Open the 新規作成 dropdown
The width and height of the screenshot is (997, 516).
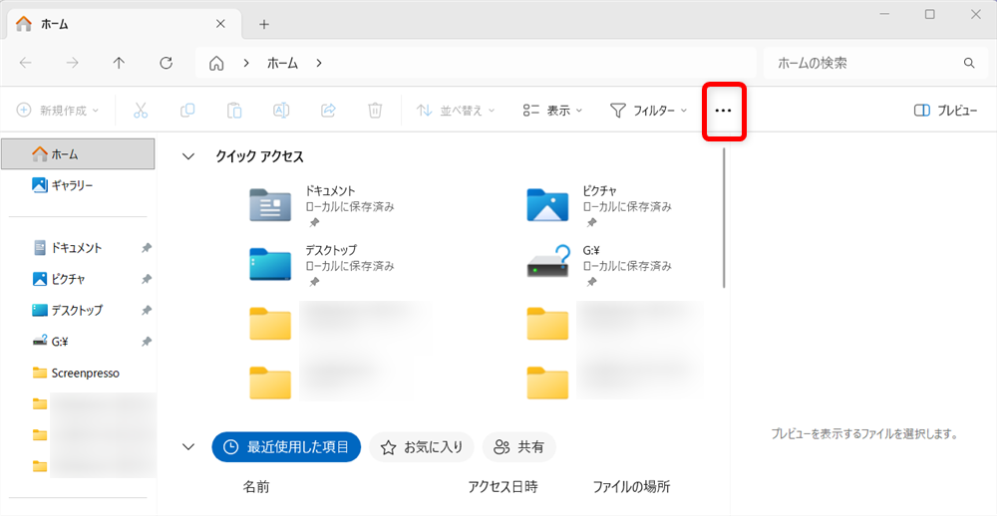(x=57, y=111)
